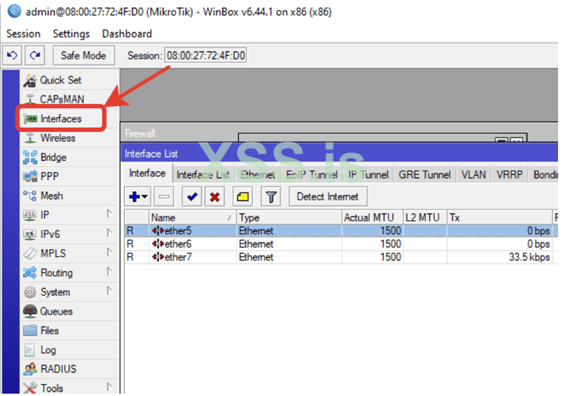This screenshot has width=562, height=396.
Task: Click the Detect Internet button
Action: (x=328, y=196)
